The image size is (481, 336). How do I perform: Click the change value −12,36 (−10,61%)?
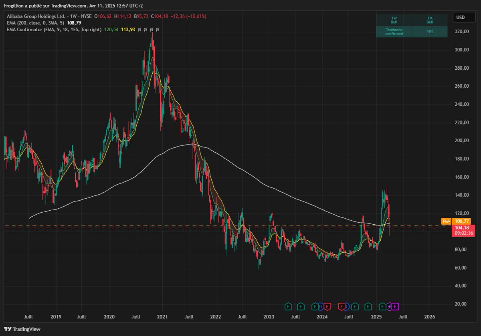(189, 16)
